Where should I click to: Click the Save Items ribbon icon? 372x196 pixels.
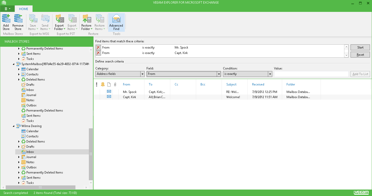tap(33, 19)
